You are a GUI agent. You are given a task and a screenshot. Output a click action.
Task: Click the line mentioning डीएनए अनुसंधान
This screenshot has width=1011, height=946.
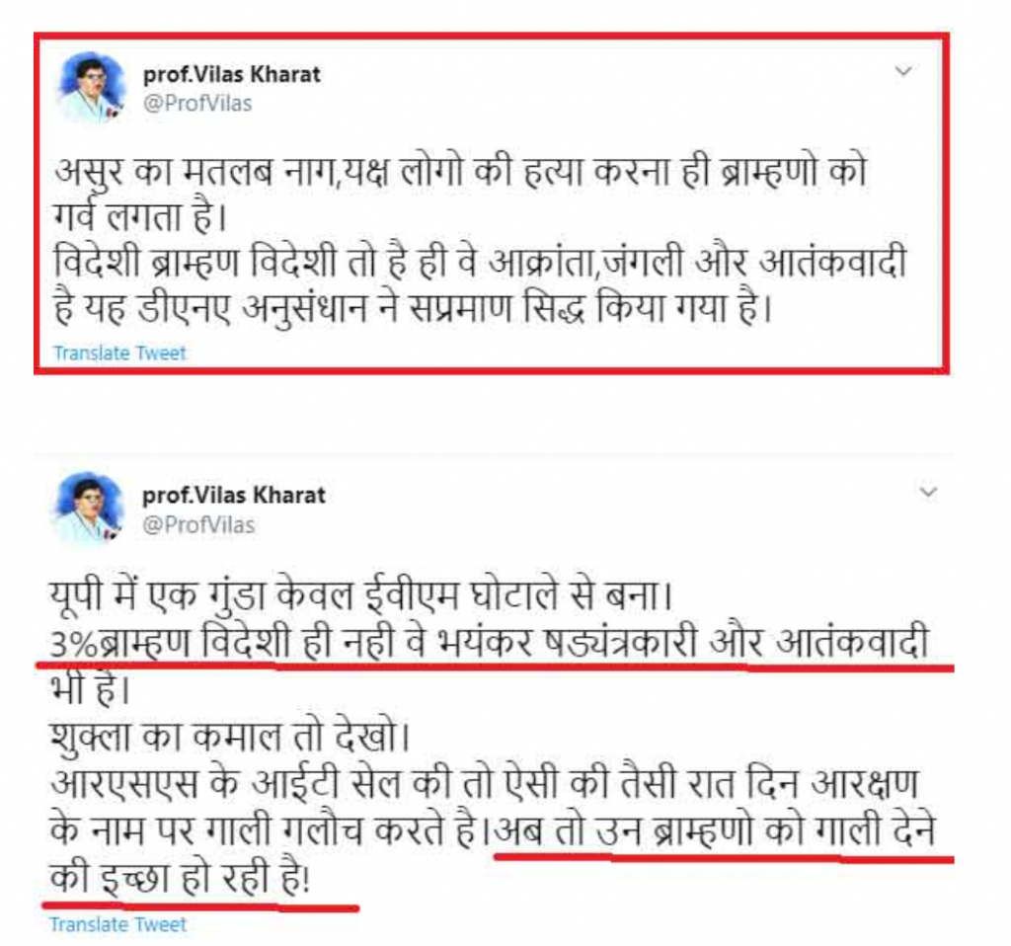point(413,308)
